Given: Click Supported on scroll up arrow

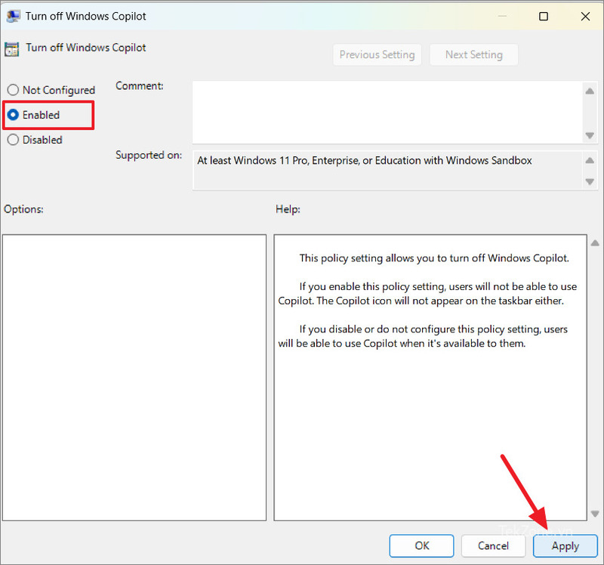Looking at the screenshot, I should pos(590,160).
